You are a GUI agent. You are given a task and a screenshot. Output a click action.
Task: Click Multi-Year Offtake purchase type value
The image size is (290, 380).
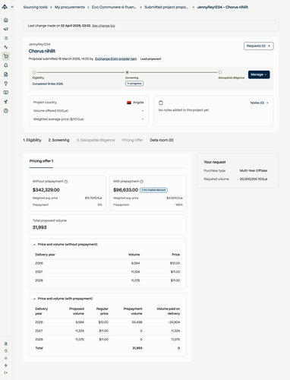(x=254, y=170)
